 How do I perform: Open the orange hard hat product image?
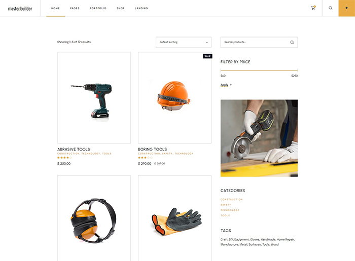(x=174, y=97)
